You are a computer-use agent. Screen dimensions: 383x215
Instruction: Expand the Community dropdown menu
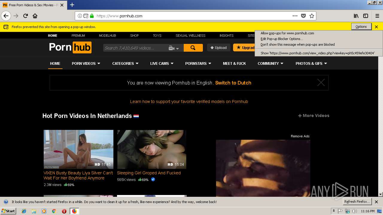270,64
